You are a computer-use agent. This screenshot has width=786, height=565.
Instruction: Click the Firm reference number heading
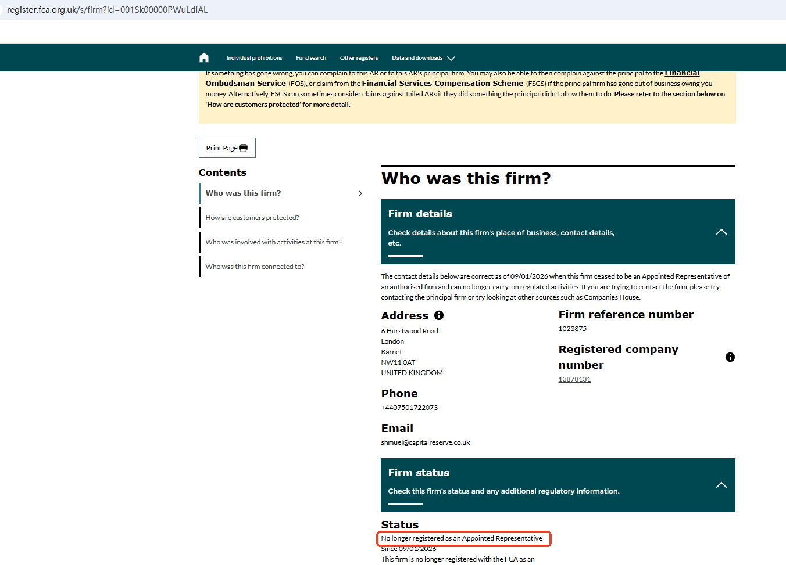626,314
